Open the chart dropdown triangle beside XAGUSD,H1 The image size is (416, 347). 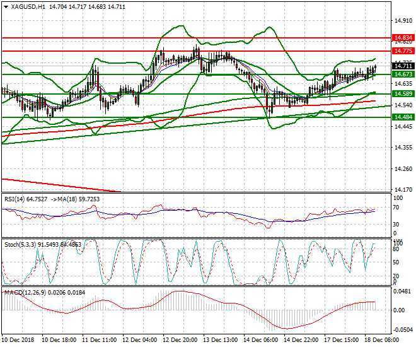pyautogui.click(x=6, y=7)
